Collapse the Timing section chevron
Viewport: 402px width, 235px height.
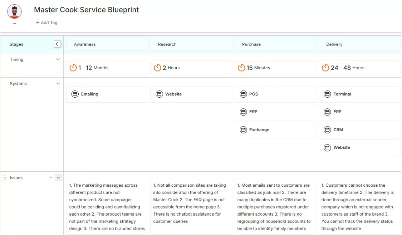tap(58, 59)
